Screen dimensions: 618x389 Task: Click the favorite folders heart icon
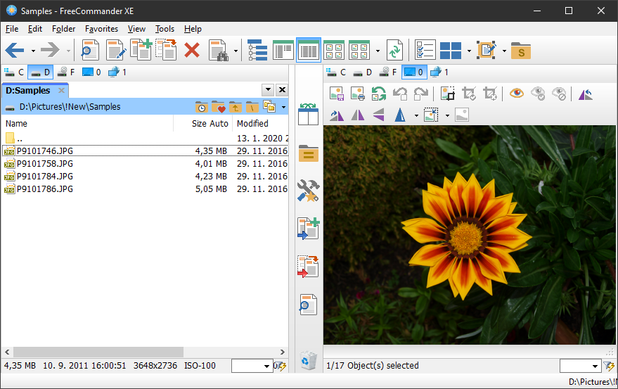(218, 107)
